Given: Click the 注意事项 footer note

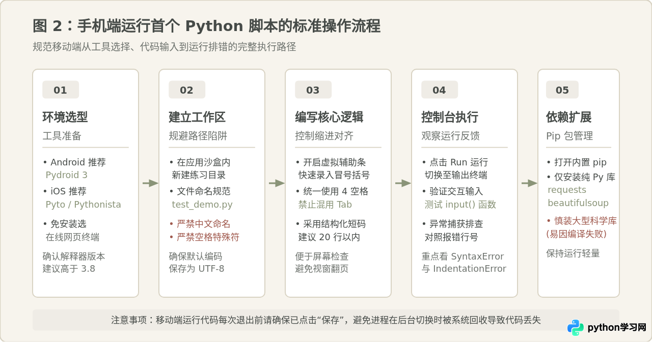Looking at the screenshot, I should 326,320.
